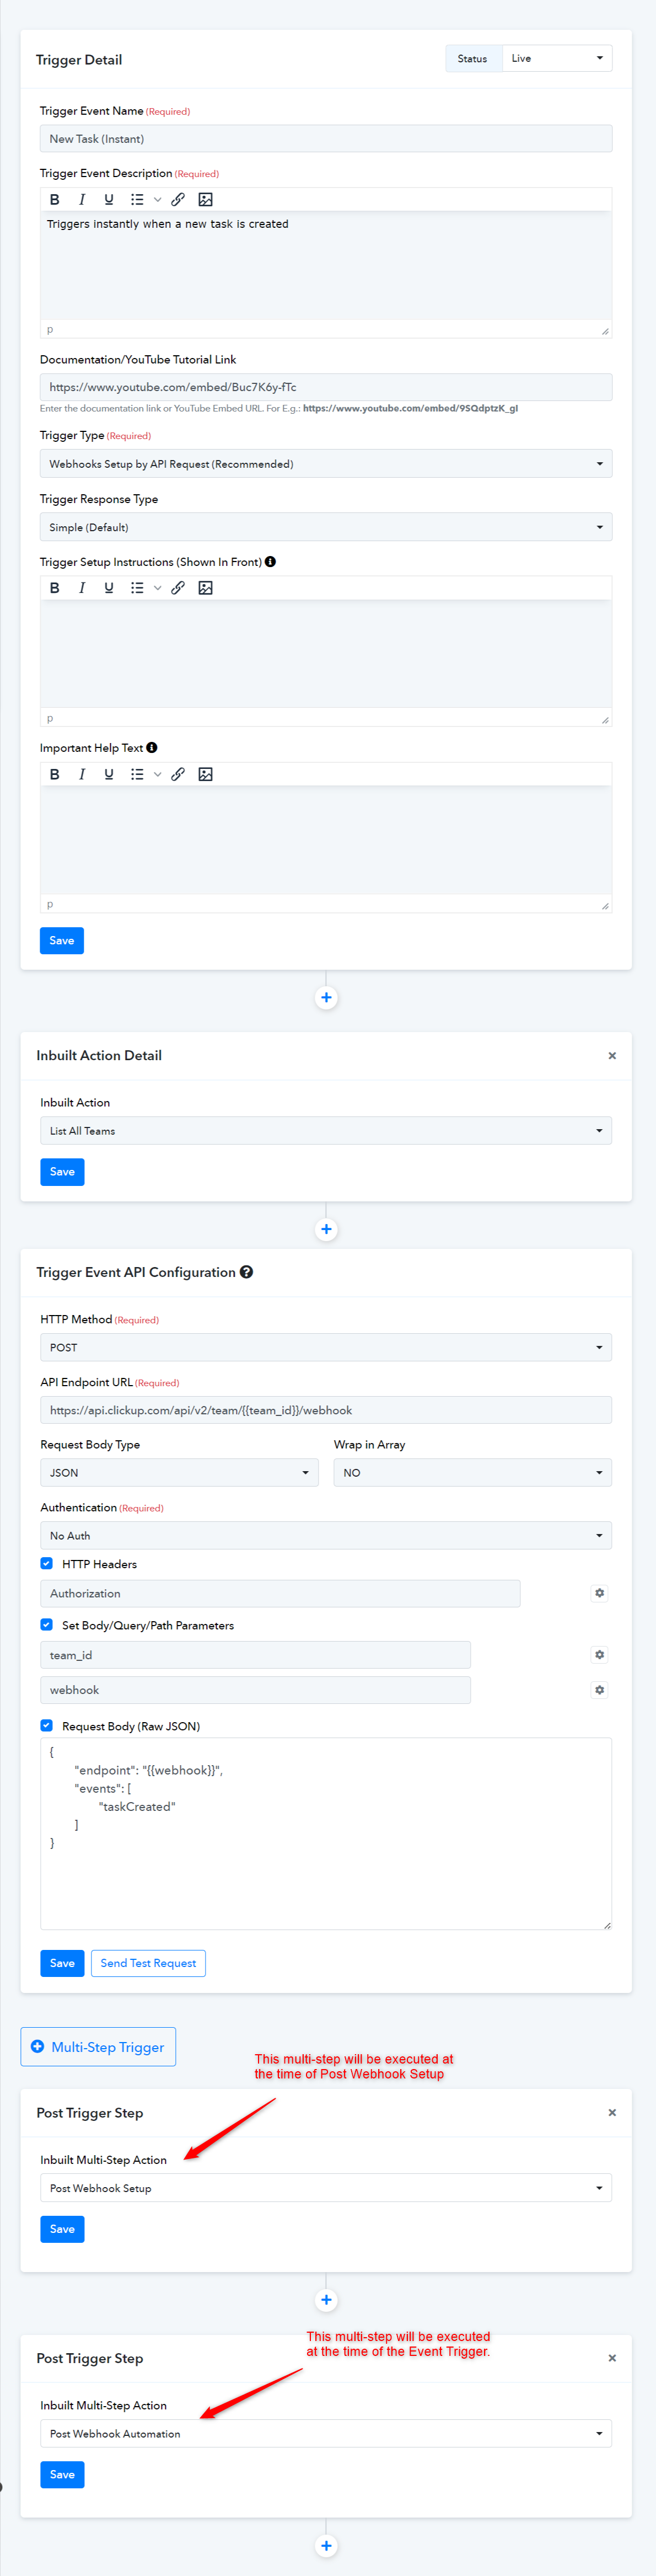Click Send Test Request button

coord(148,1963)
